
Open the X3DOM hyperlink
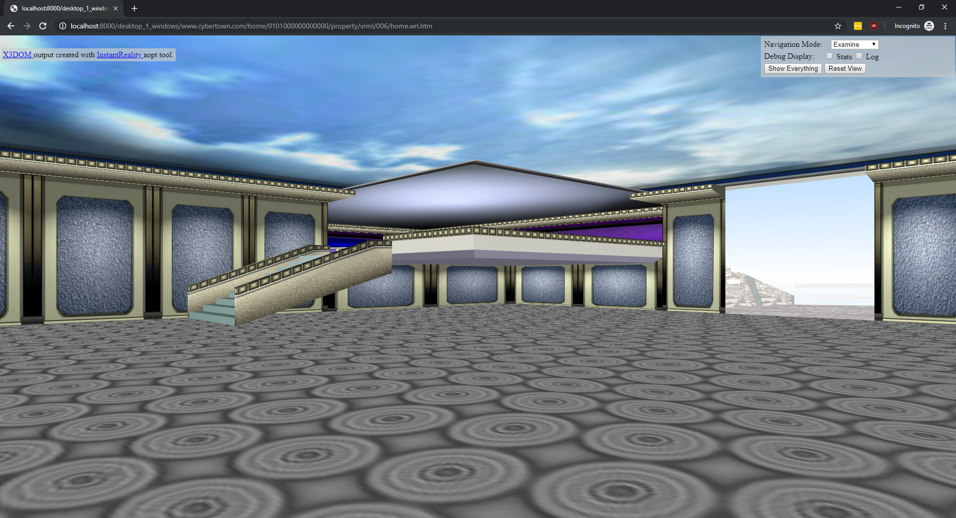(x=16, y=55)
